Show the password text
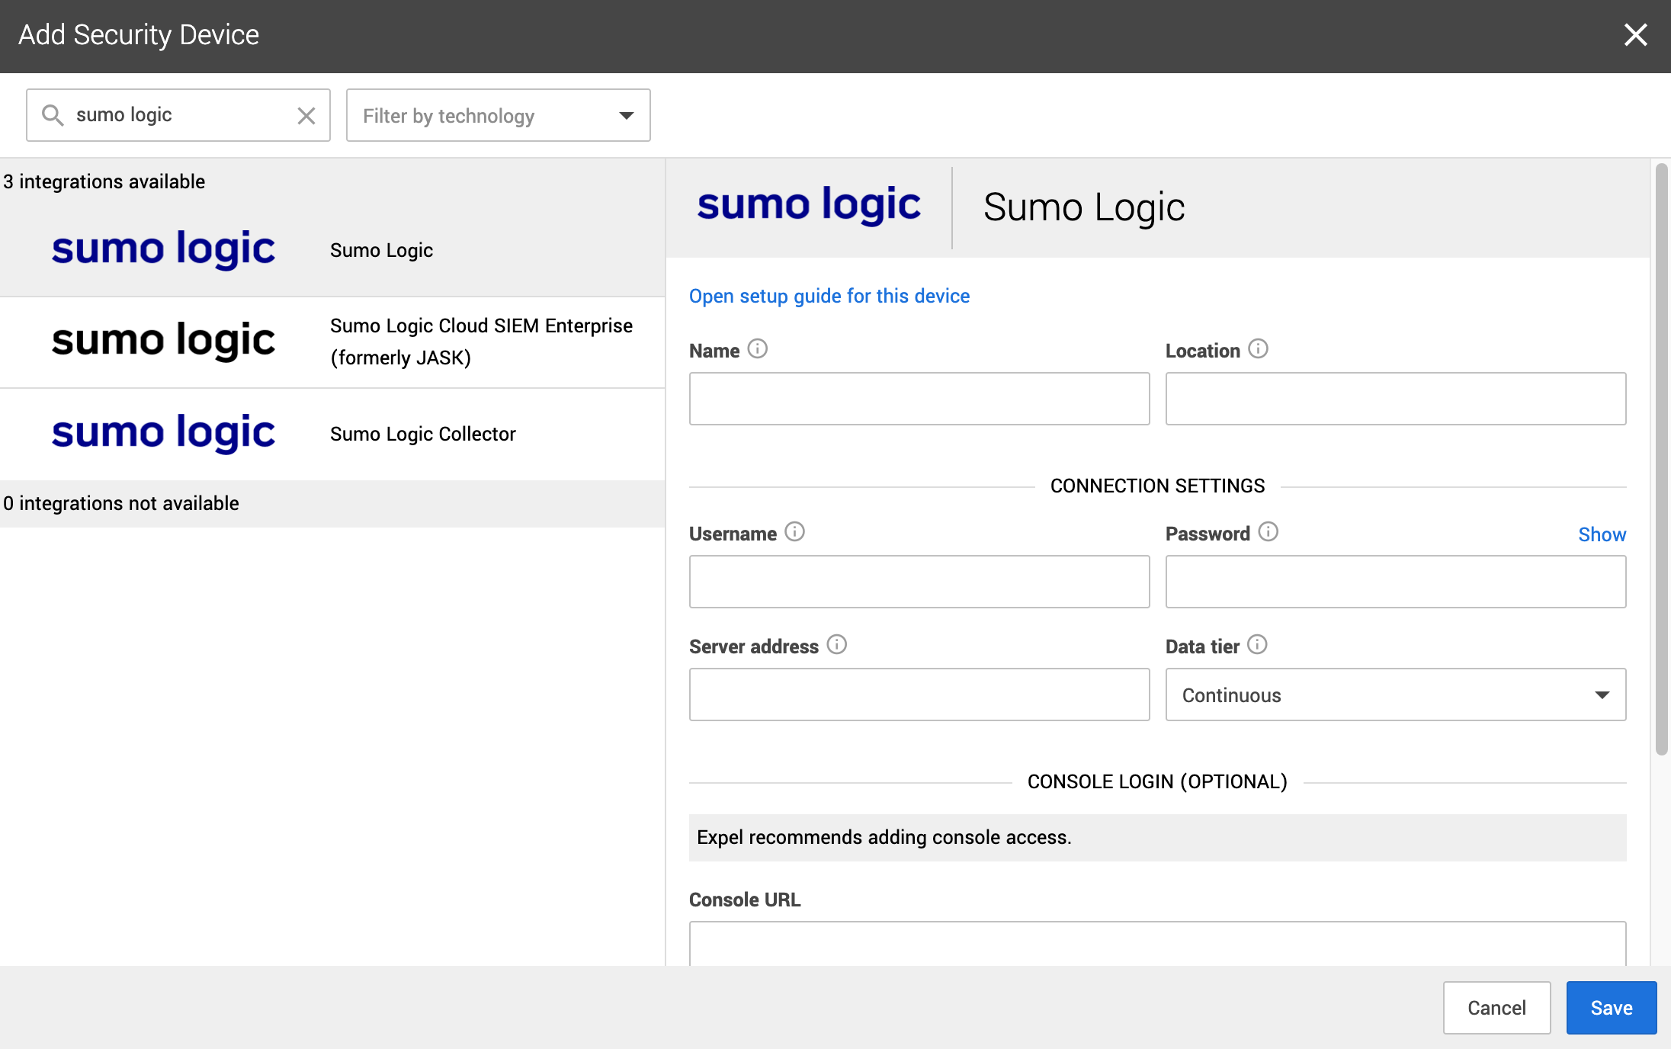The image size is (1671, 1049). point(1601,534)
